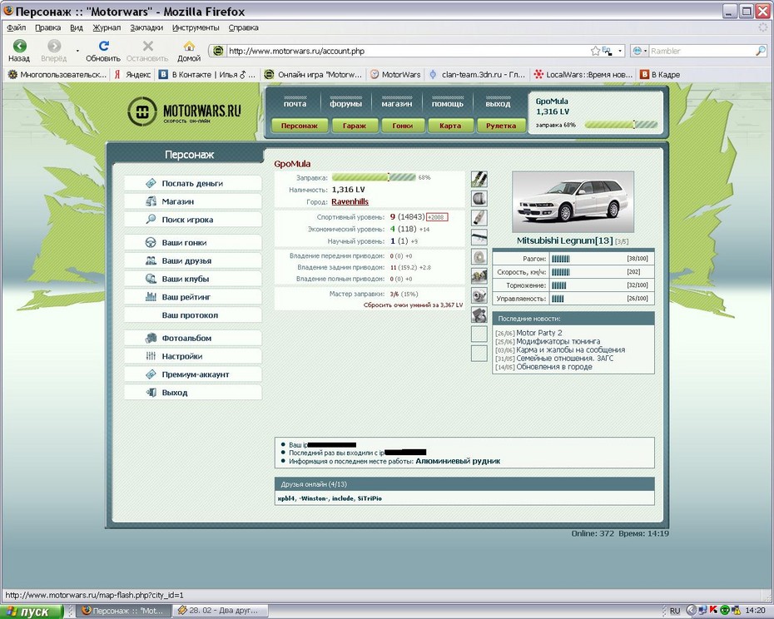Click the Заправка fuel bar in character panel
The width and height of the screenshot is (774, 619).
[374, 177]
